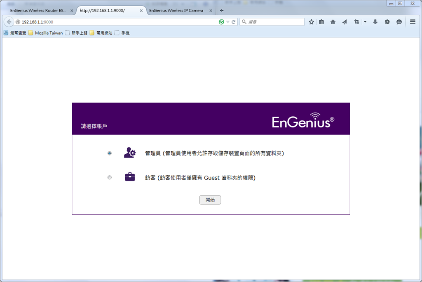The width and height of the screenshot is (422, 282).
Task: Click the green check security icon in address bar
Action: click(221, 22)
